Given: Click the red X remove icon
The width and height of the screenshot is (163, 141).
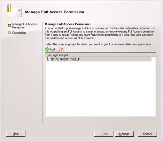Looking at the screenshot, I should (62, 49).
